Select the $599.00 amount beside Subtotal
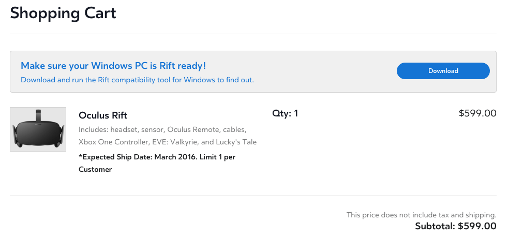508x251 pixels. pos(477,226)
